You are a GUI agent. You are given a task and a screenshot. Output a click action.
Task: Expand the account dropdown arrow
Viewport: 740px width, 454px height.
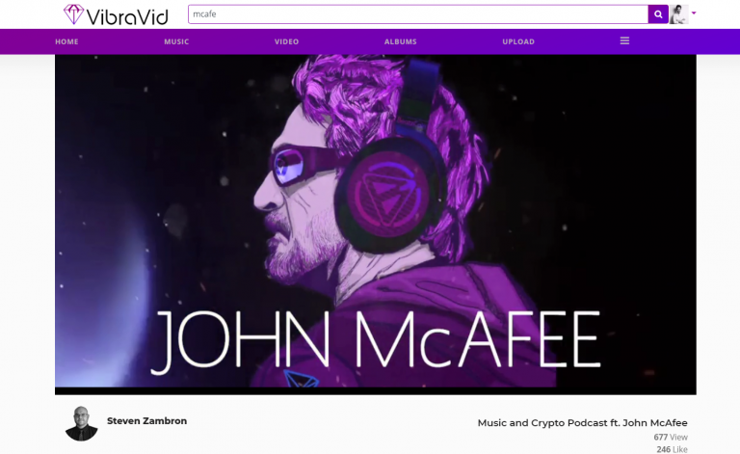[694, 13]
